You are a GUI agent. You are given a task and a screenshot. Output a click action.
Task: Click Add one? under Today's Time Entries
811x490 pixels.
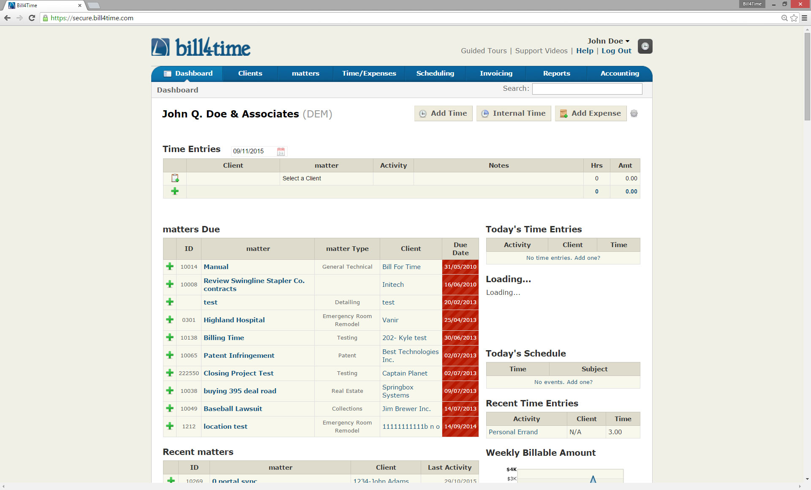coord(587,258)
